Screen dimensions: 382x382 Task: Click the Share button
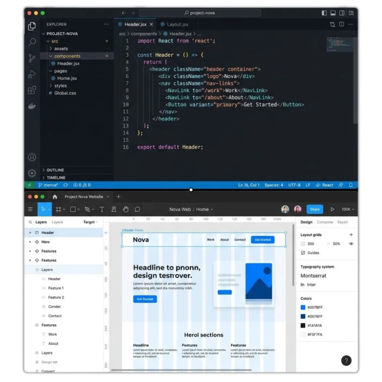[x=314, y=209]
